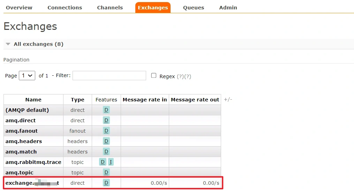Click the first Regex help question mark
354x191 pixels.
pyautogui.click(x=180, y=76)
